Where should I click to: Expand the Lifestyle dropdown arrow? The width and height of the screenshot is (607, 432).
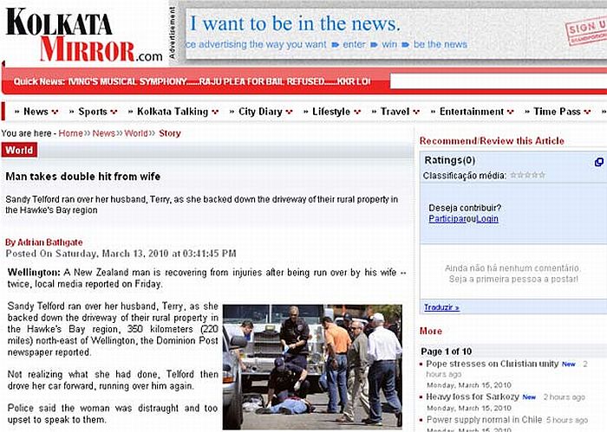pyautogui.click(x=357, y=112)
